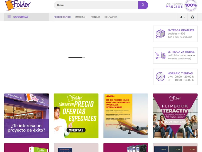Click the Categorías hamburger list icon
The width and height of the screenshot is (202, 152).
(9, 17)
